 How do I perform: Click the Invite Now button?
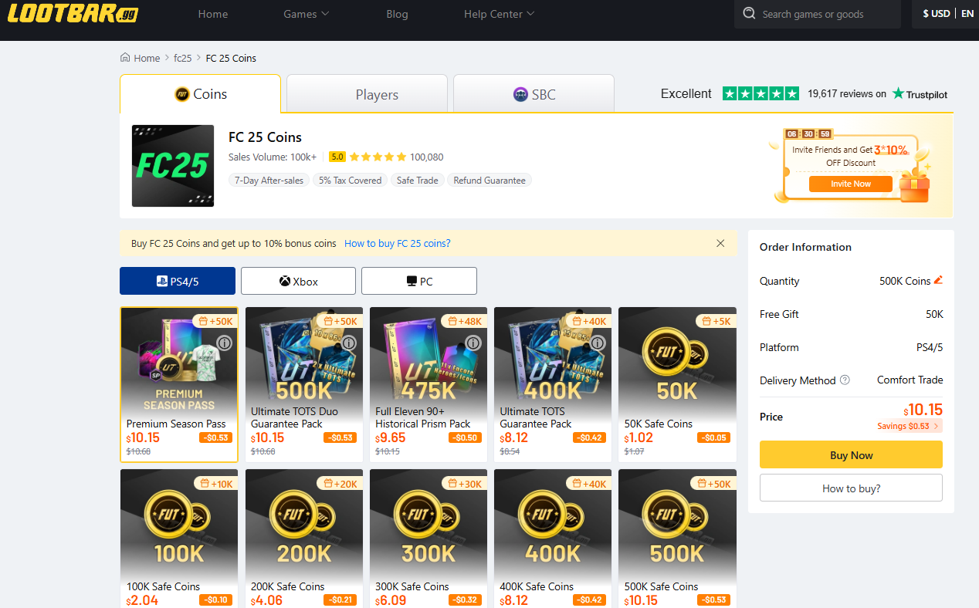coord(851,184)
